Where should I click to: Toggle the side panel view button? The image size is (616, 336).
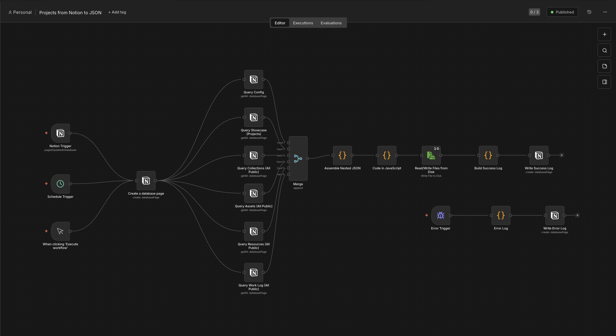(x=604, y=82)
